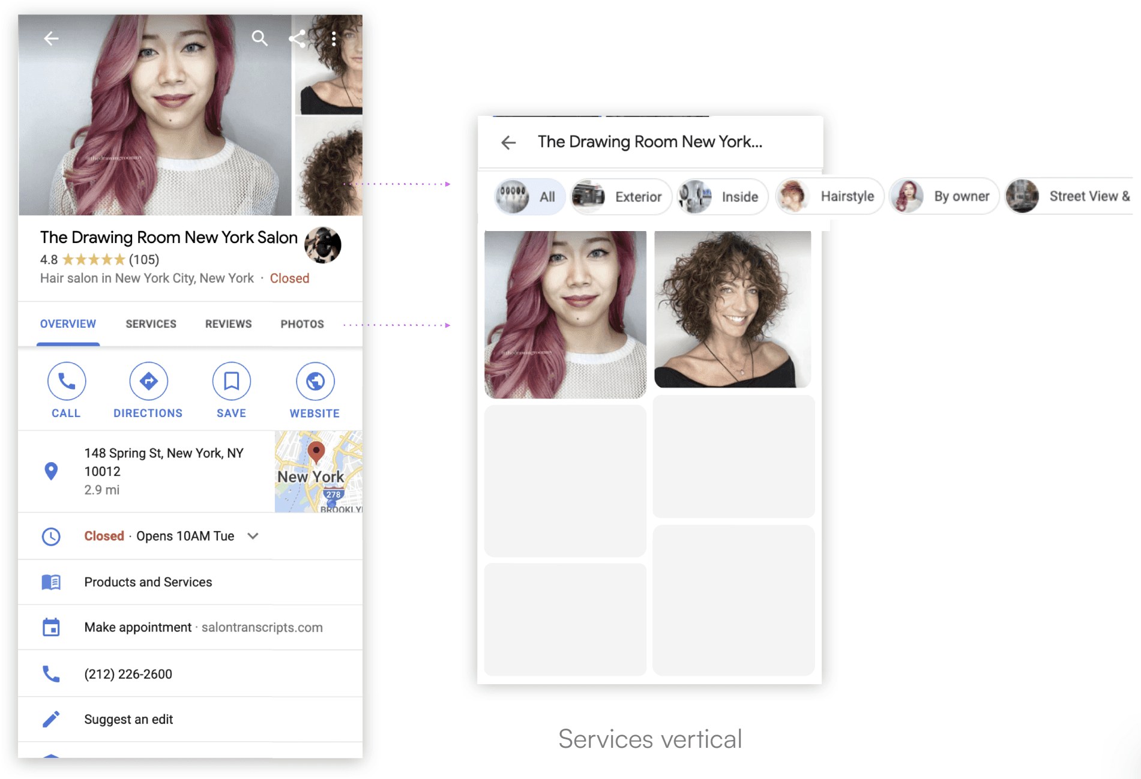Click the calendar icon for Make appointment
Screen dimensions: 1141x779
pos(51,627)
